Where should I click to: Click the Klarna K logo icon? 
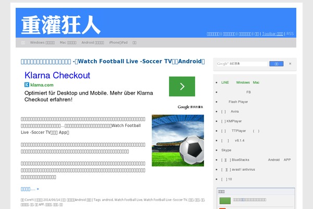coord(27,85)
